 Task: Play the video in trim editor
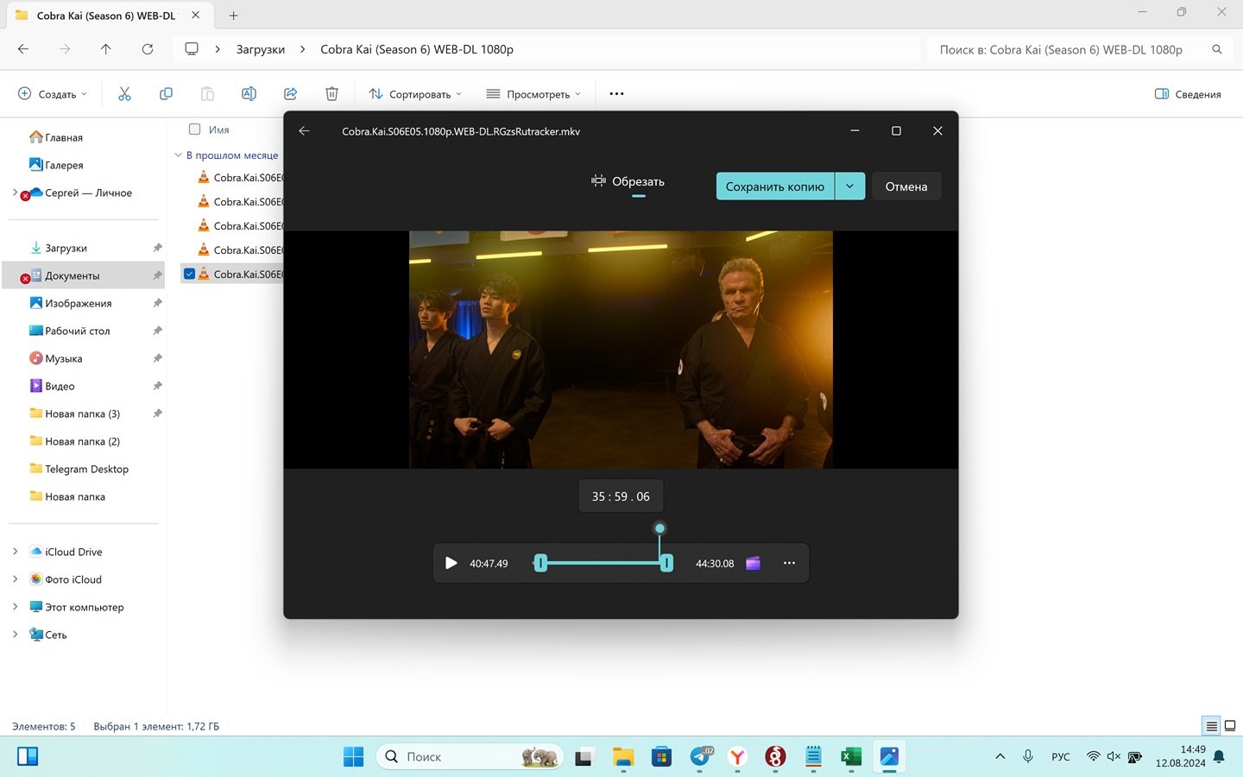click(x=451, y=563)
